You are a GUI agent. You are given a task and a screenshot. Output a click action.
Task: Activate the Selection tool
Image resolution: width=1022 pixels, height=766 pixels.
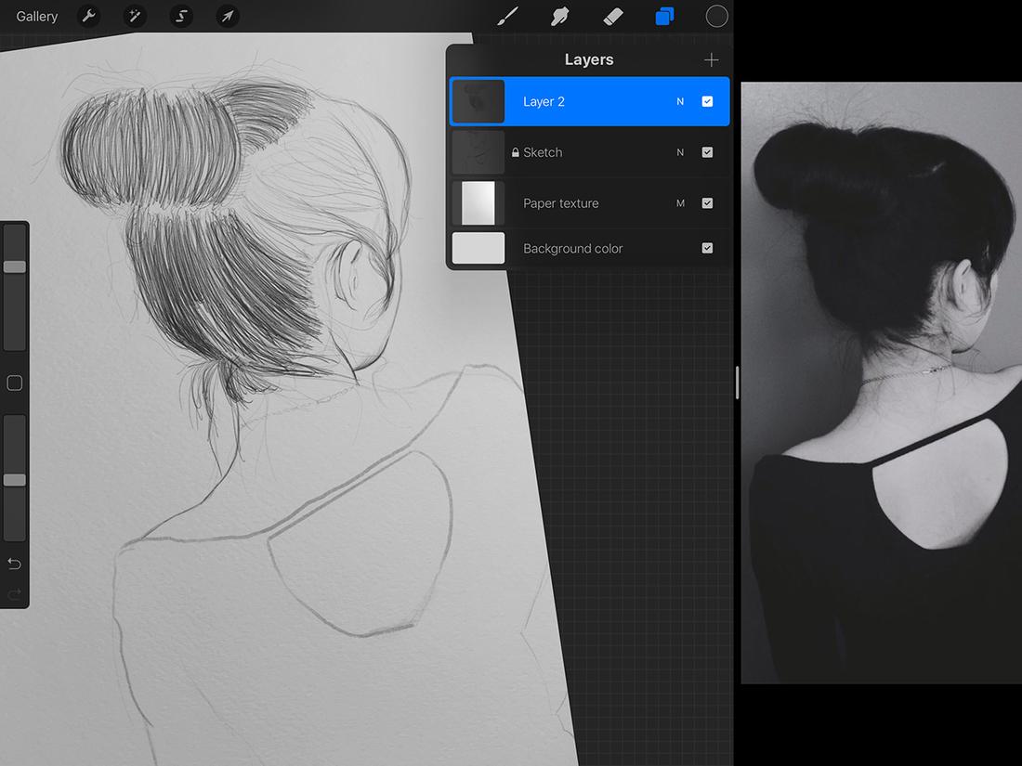pos(181,16)
